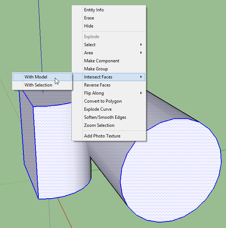The image size is (226, 228).
Task: Click Explode Curve
Action: click(x=98, y=109)
